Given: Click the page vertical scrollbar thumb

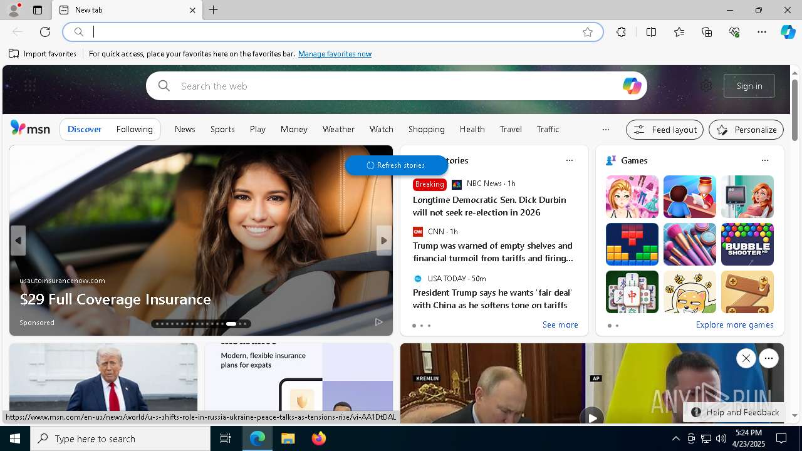Looking at the screenshot, I should tap(794, 110).
